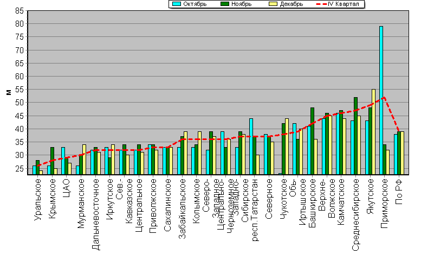Select the По РФ category label

pyautogui.click(x=399, y=192)
